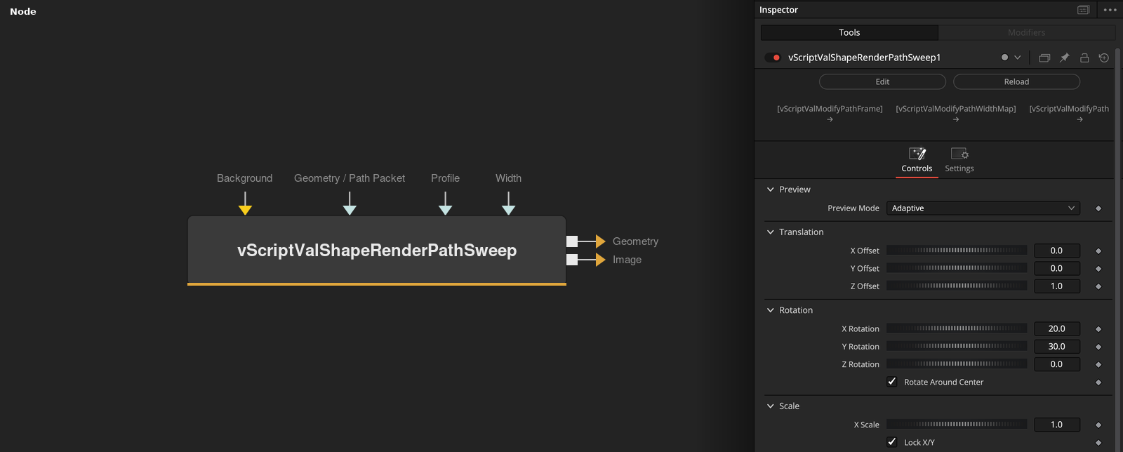Open the Settings tab

pyautogui.click(x=959, y=160)
